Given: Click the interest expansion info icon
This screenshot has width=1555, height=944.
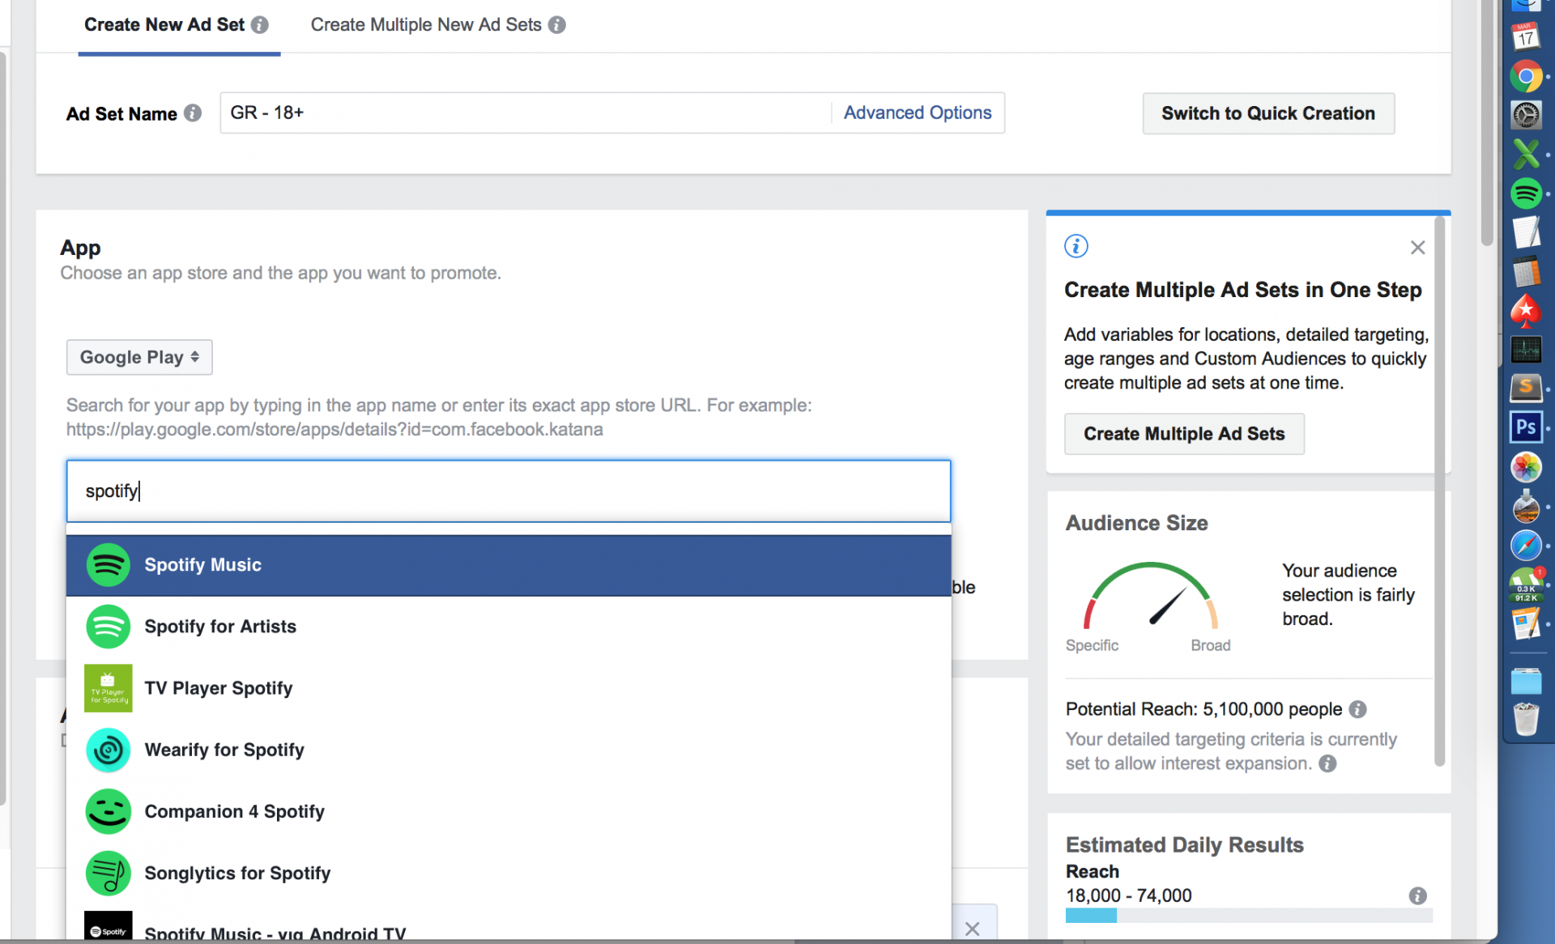Looking at the screenshot, I should point(1327,763).
